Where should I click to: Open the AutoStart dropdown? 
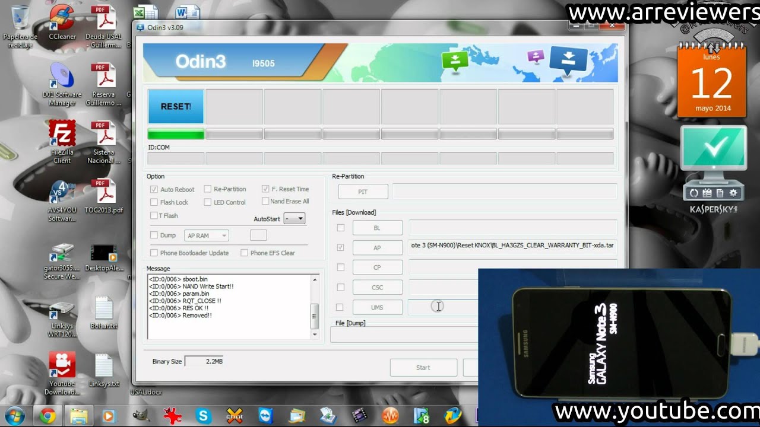(294, 218)
